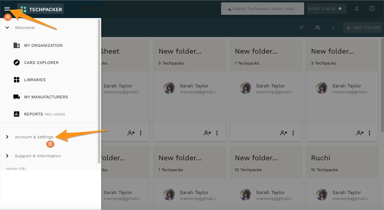Screen dimensions: 384x210
Task: Toggle the hamburger navigation menu
Action: click(x=7, y=9)
